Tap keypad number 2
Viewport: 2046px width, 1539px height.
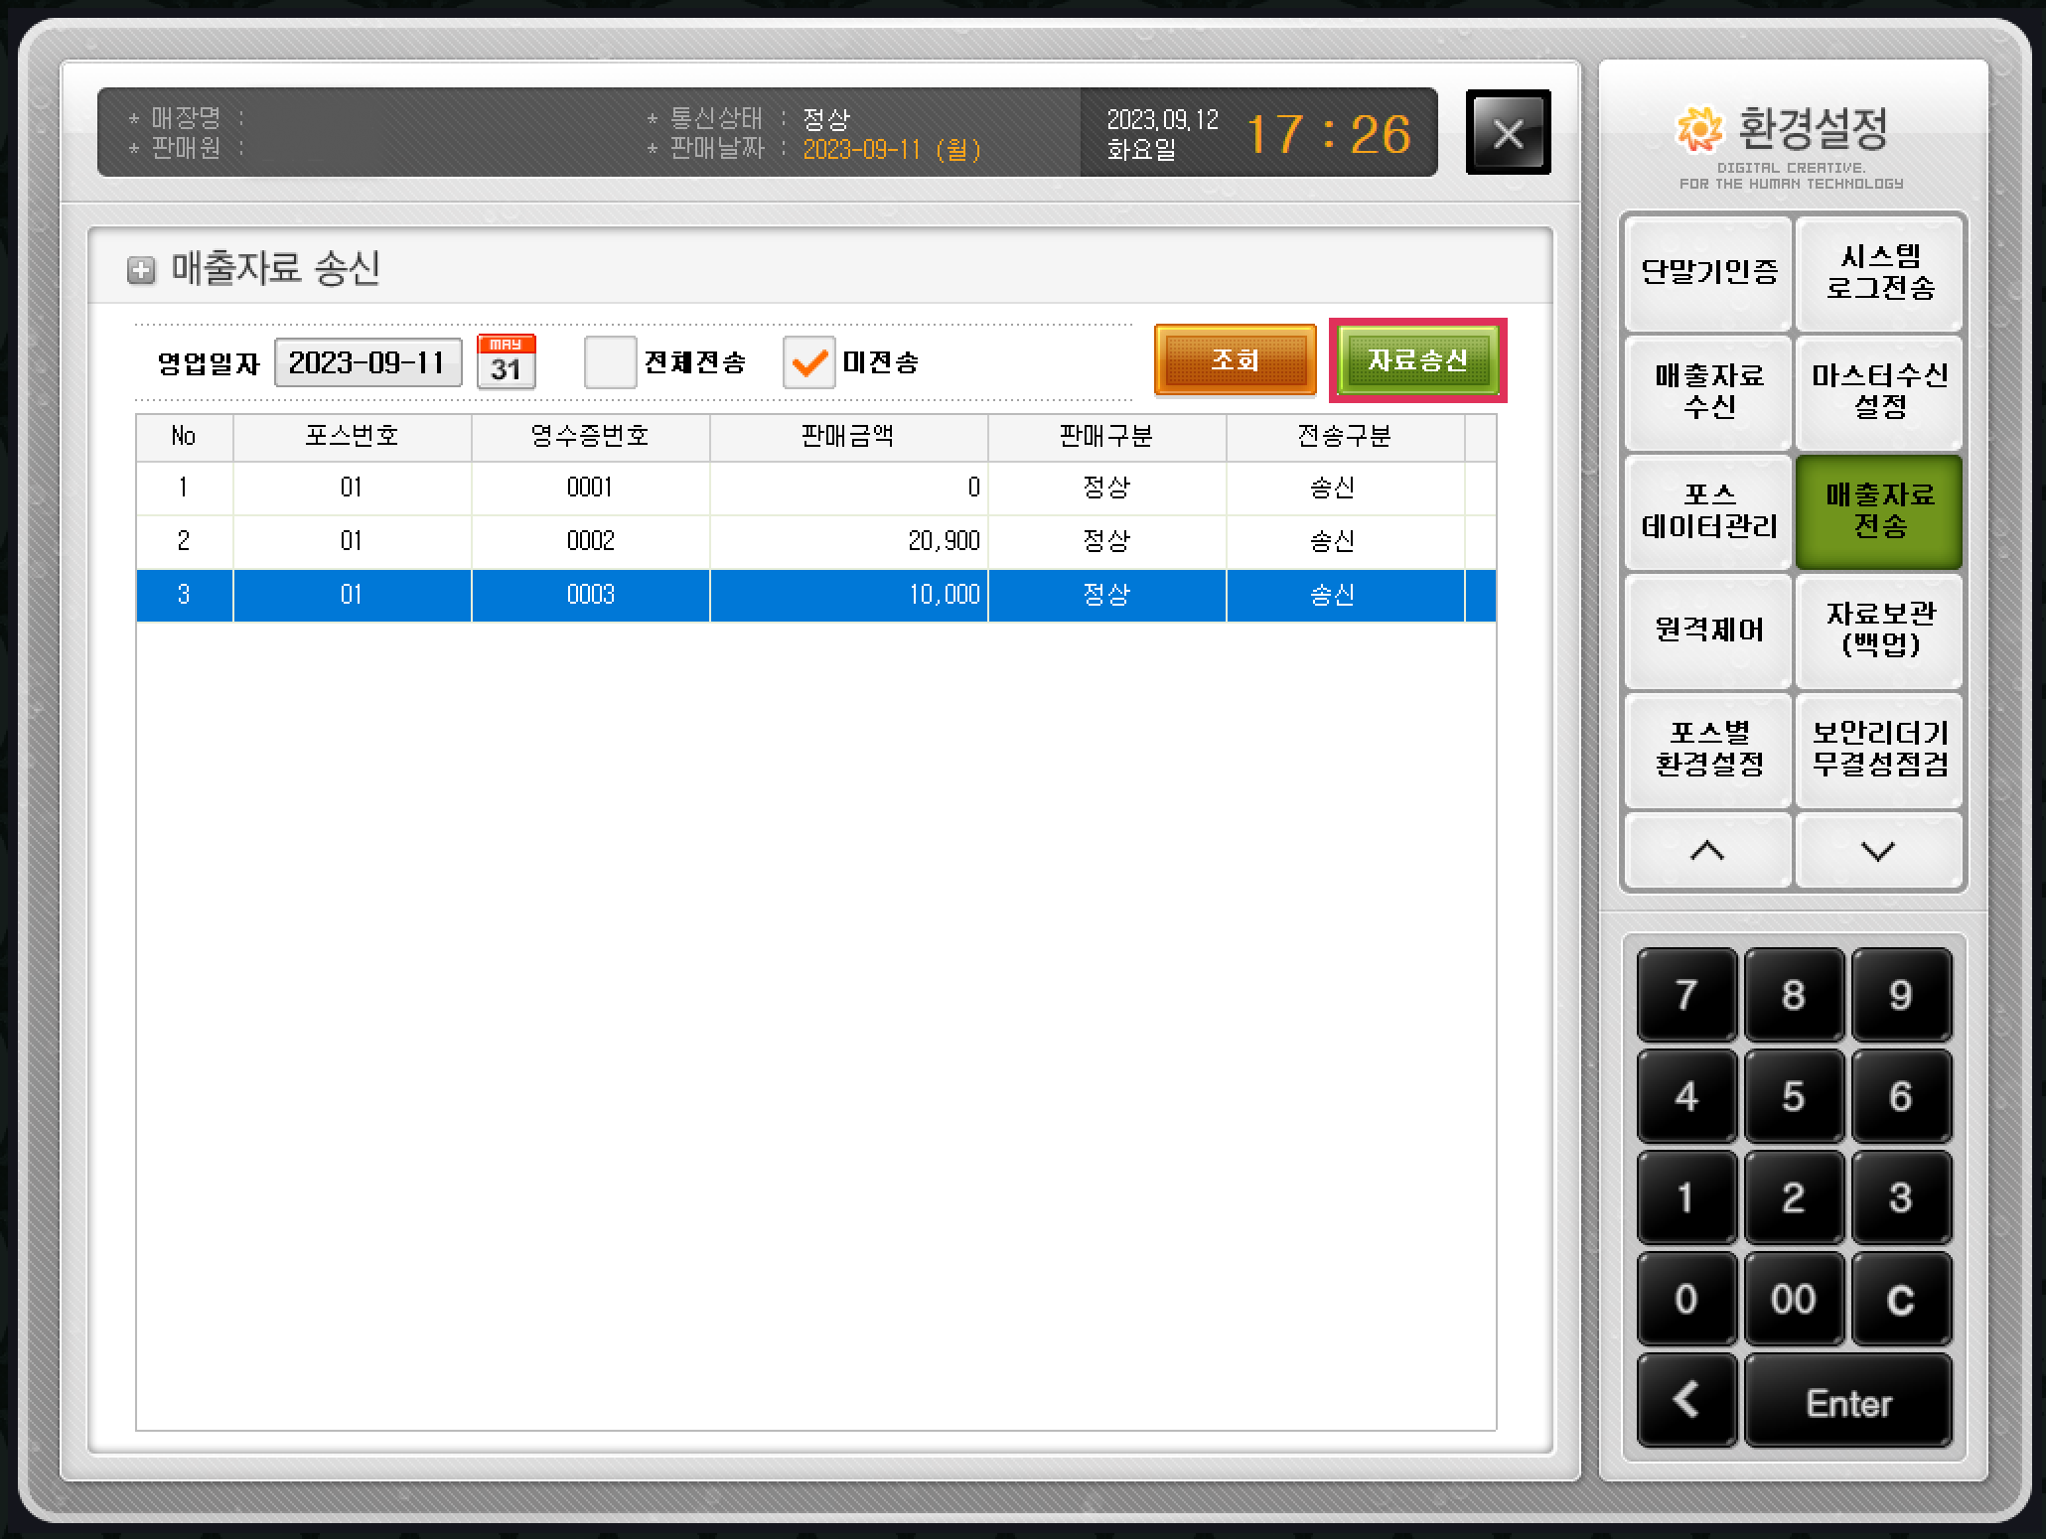click(1794, 1196)
